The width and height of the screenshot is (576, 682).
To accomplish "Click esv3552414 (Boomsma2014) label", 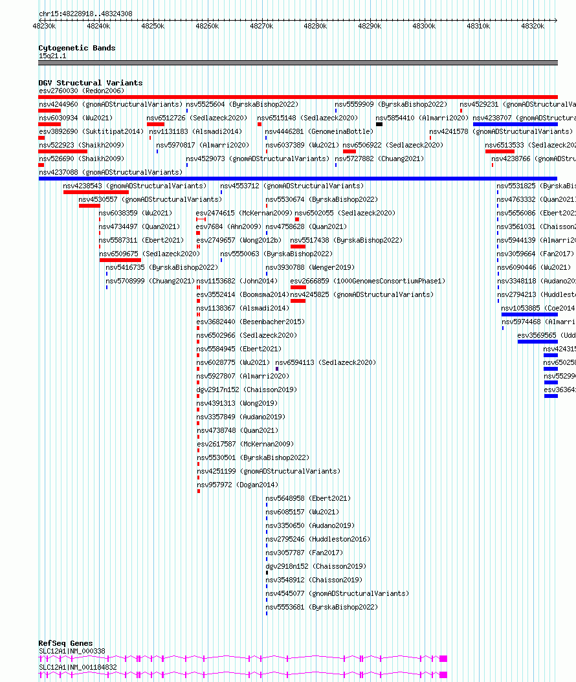I will click(x=243, y=294).
